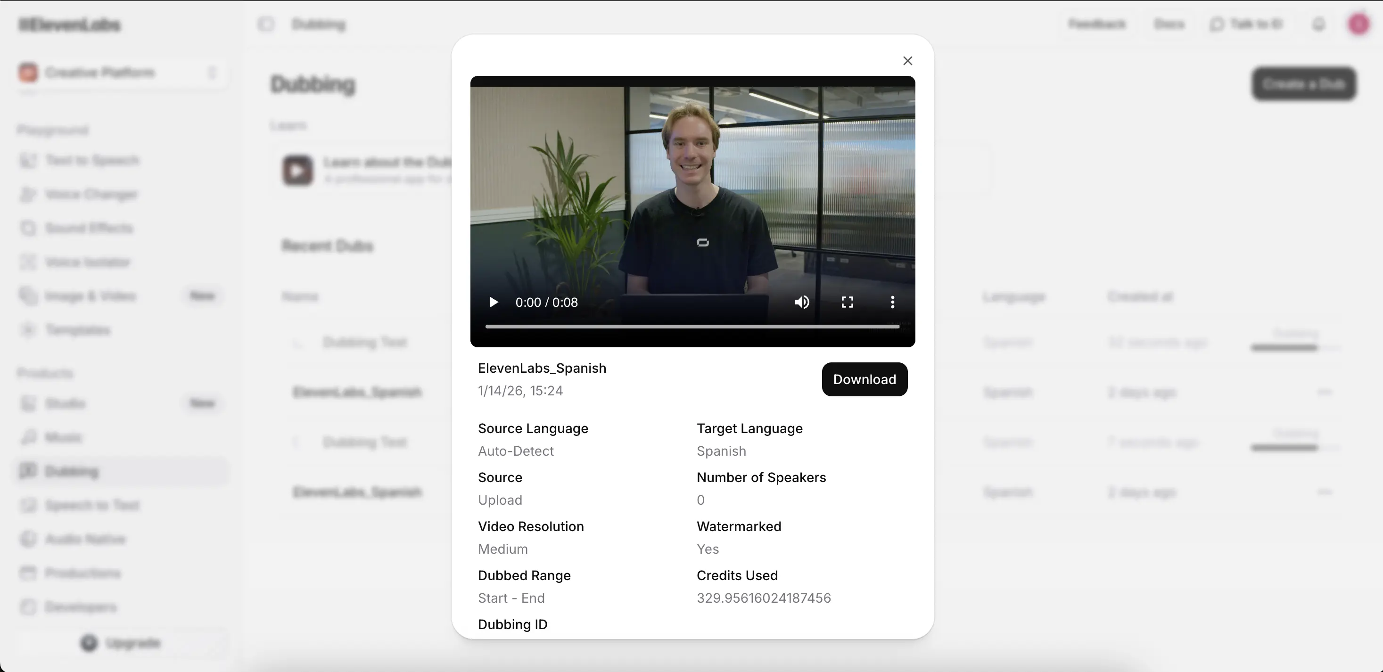Mute the video audio
The width and height of the screenshot is (1383, 672).
(801, 302)
